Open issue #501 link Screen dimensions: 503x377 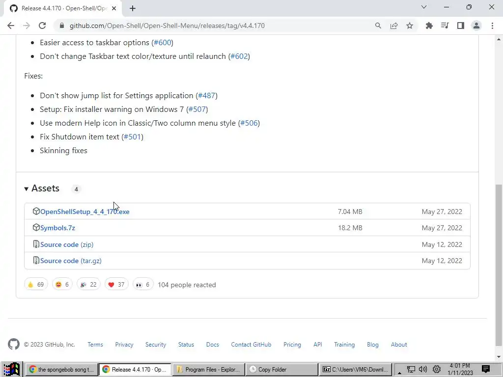pyautogui.click(x=133, y=137)
